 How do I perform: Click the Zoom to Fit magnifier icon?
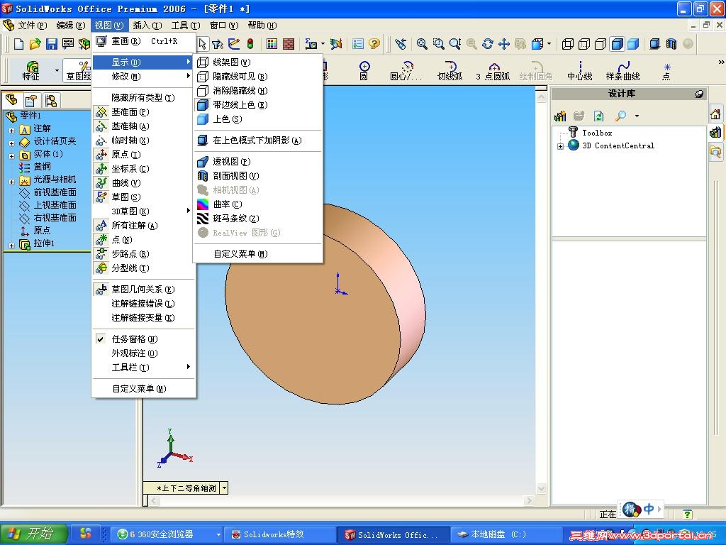422,44
